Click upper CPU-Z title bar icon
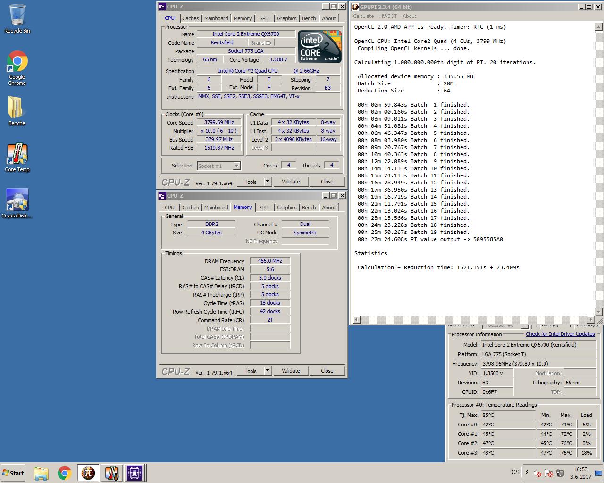 point(162,7)
